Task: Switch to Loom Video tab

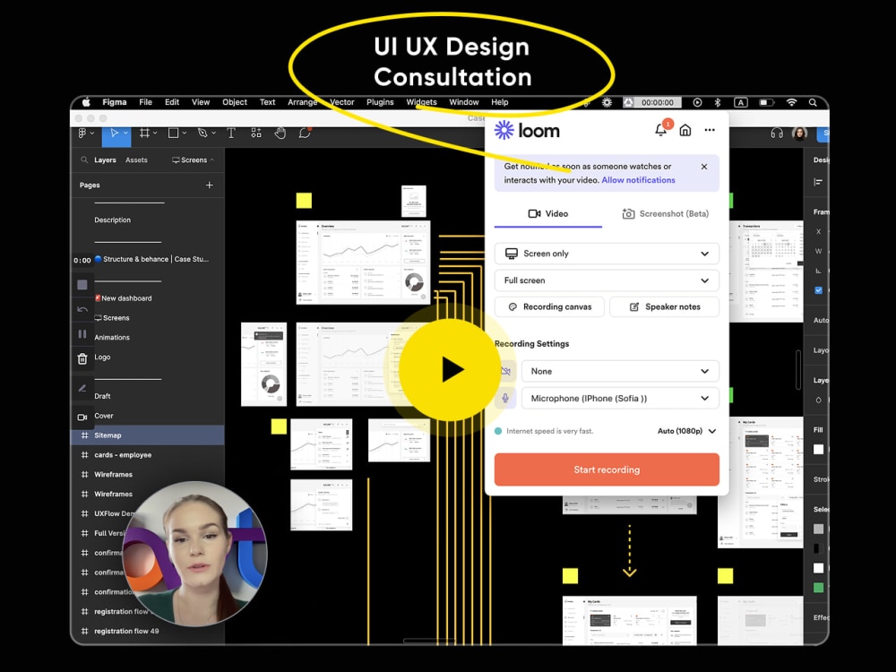Action: tap(548, 214)
